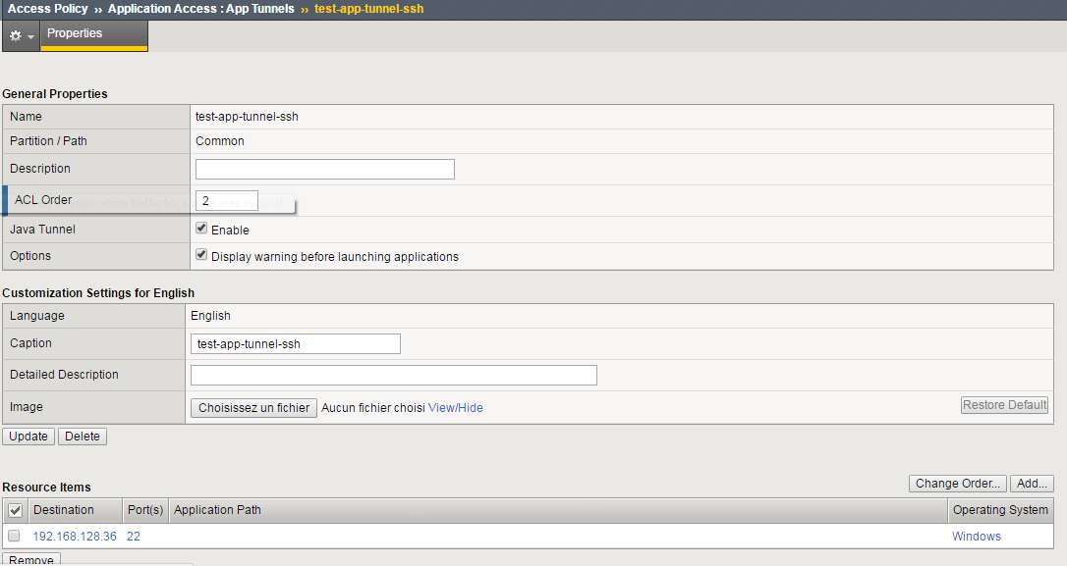Click the Delete button
This screenshot has width=1067, height=566.
click(x=83, y=437)
